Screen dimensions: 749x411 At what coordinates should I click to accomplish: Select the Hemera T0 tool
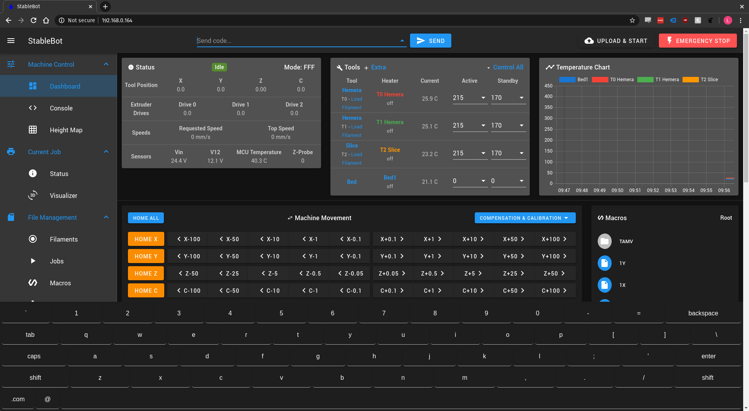coord(351,90)
